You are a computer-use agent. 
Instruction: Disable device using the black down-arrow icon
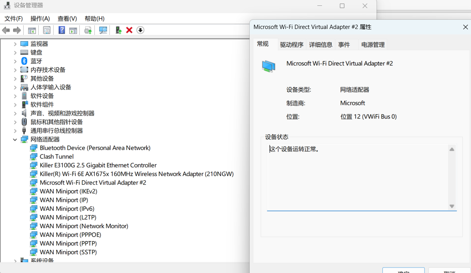tap(140, 30)
